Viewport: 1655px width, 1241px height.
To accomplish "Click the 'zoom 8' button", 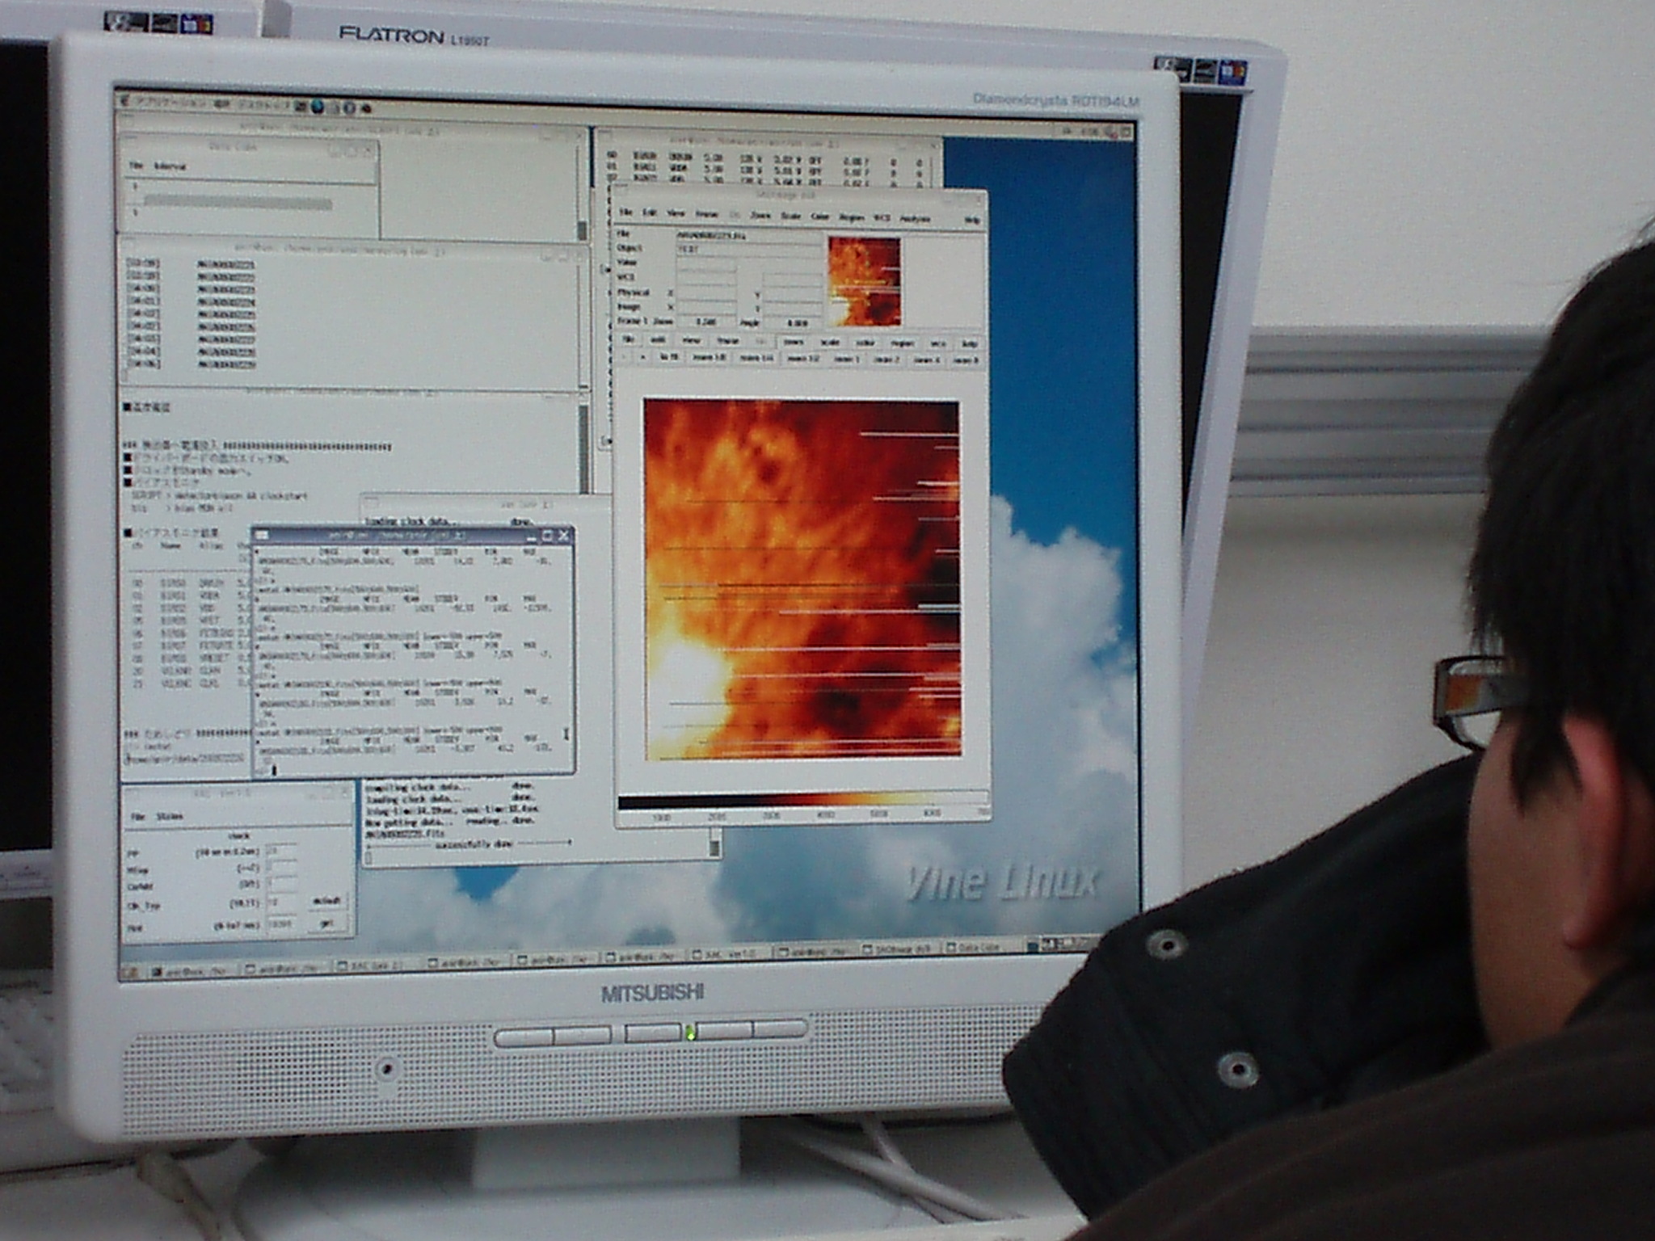I will click(965, 360).
